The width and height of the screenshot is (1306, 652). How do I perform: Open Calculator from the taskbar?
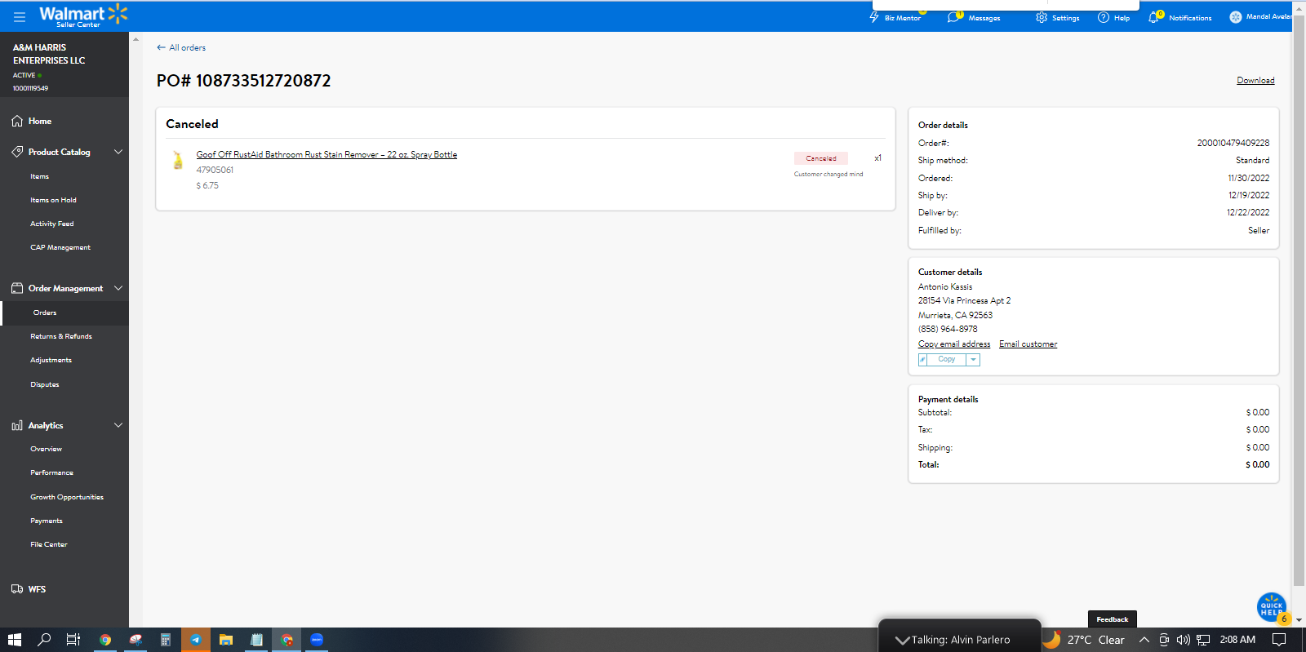[x=165, y=640]
